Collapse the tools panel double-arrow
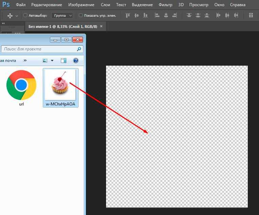Image resolution: width=259 pixels, height=215 pixels. [3, 23]
